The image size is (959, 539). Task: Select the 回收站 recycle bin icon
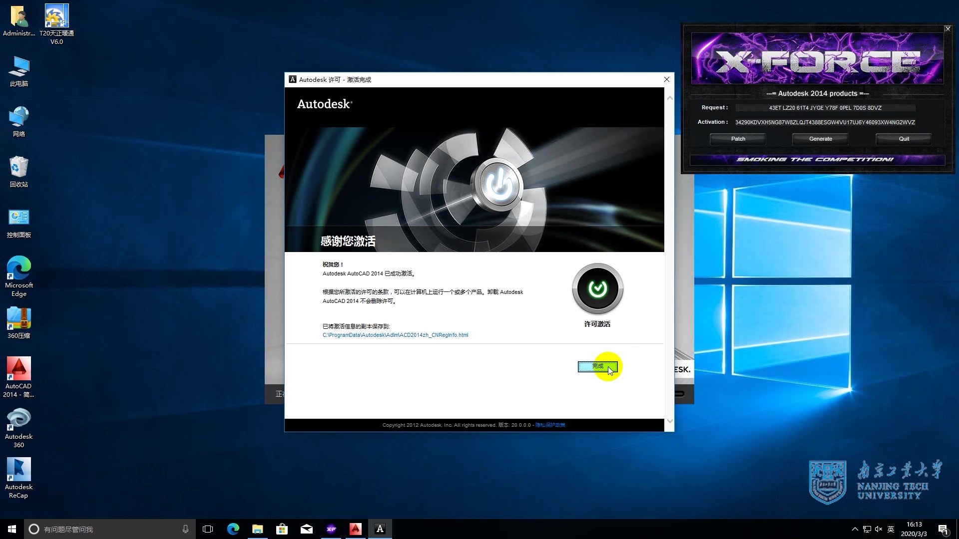click(19, 172)
